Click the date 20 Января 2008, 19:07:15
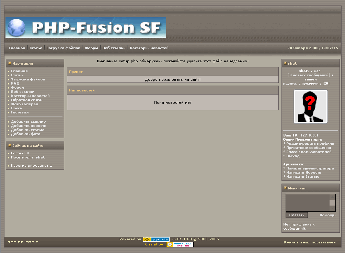This screenshot has width=345, height=253. [313, 48]
